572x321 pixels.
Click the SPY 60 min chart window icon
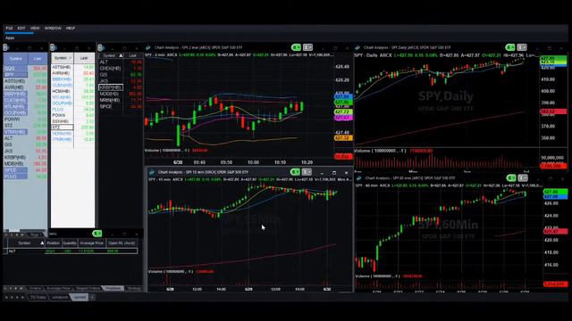tap(359, 178)
